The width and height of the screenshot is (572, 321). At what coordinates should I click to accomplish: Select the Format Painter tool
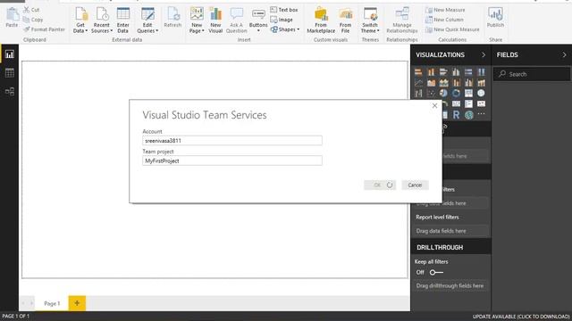tap(44, 29)
